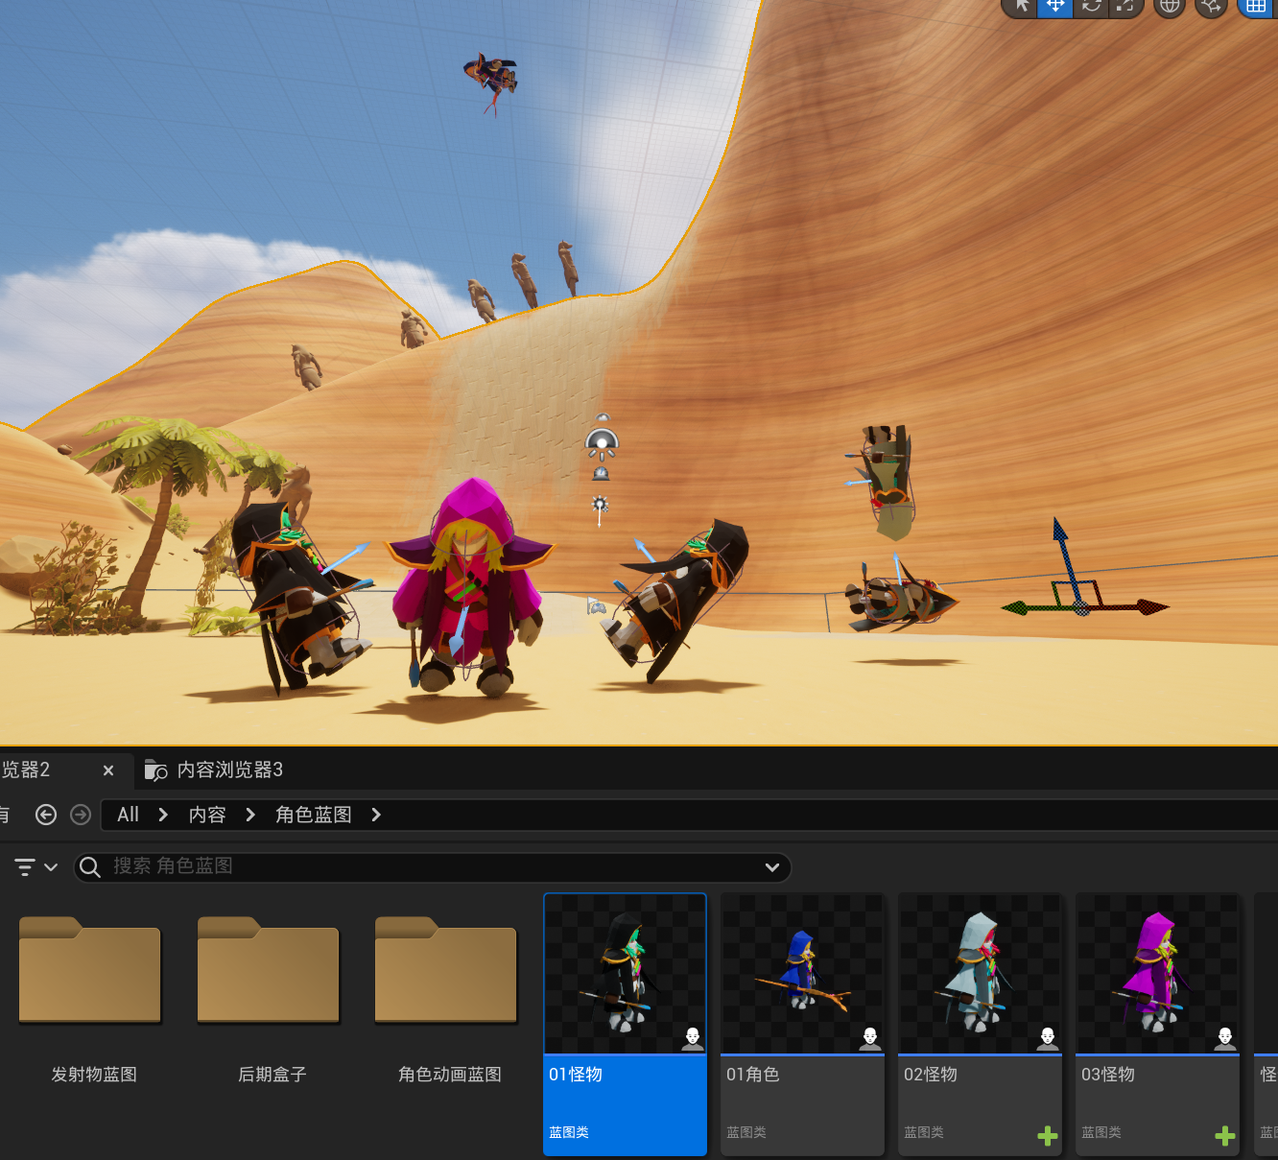Toggle surface snapping in the viewport toolbar
This screenshot has width=1278, height=1160.
(x=1212, y=7)
